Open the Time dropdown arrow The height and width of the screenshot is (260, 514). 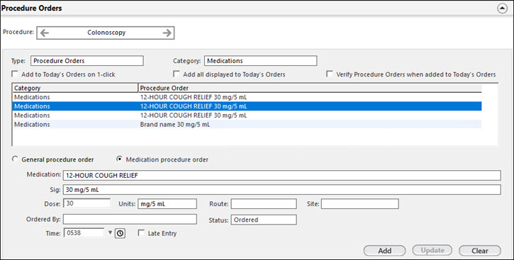tap(110, 233)
